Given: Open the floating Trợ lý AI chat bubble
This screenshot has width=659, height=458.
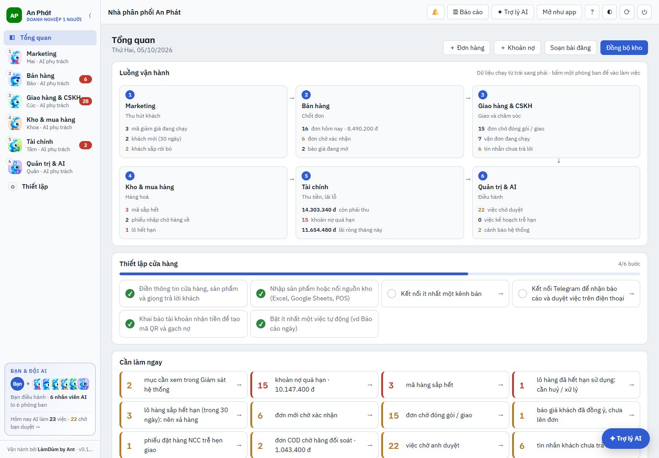Looking at the screenshot, I should click(x=626, y=438).
